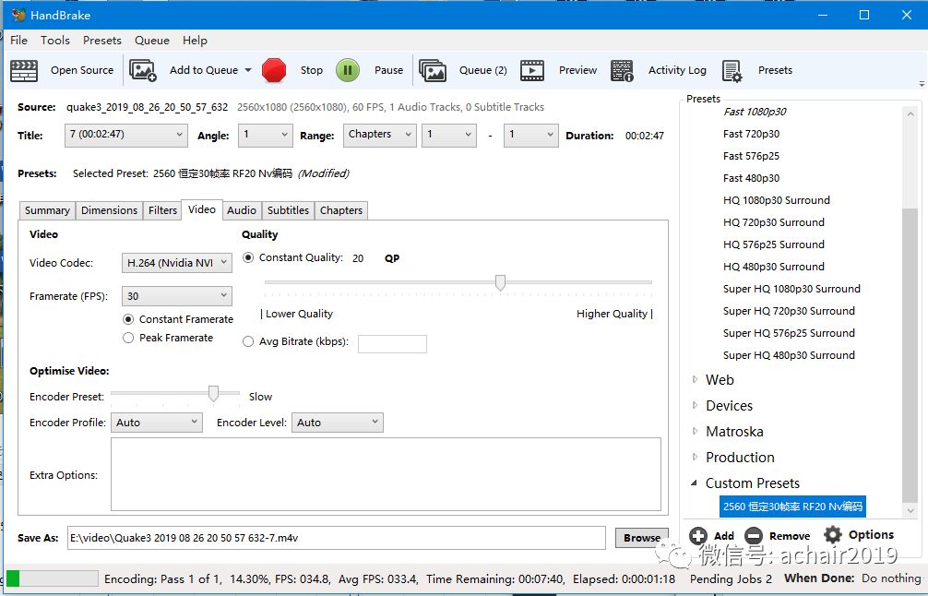The image size is (928, 596).
Task: Open the Tools menu
Action: pyautogui.click(x=54, y=40)
